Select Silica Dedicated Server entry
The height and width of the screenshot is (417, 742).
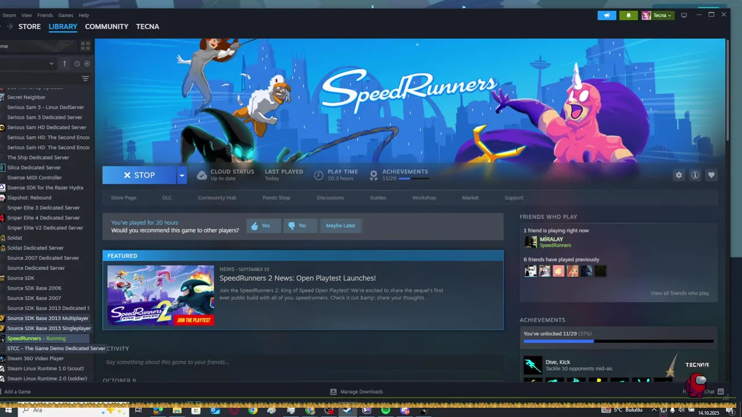pyautogui.click(x=34, y=167)
